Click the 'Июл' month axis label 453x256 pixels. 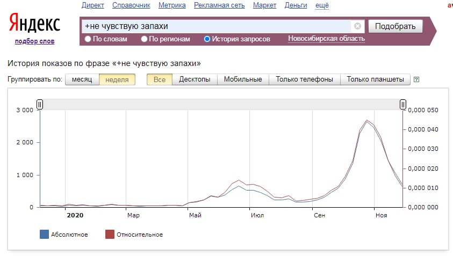tap(257, 215)
